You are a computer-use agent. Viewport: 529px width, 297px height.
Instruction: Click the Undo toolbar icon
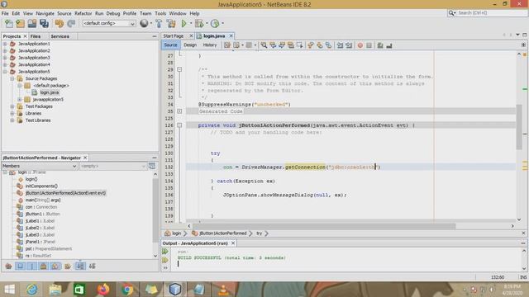coord(59,23)
